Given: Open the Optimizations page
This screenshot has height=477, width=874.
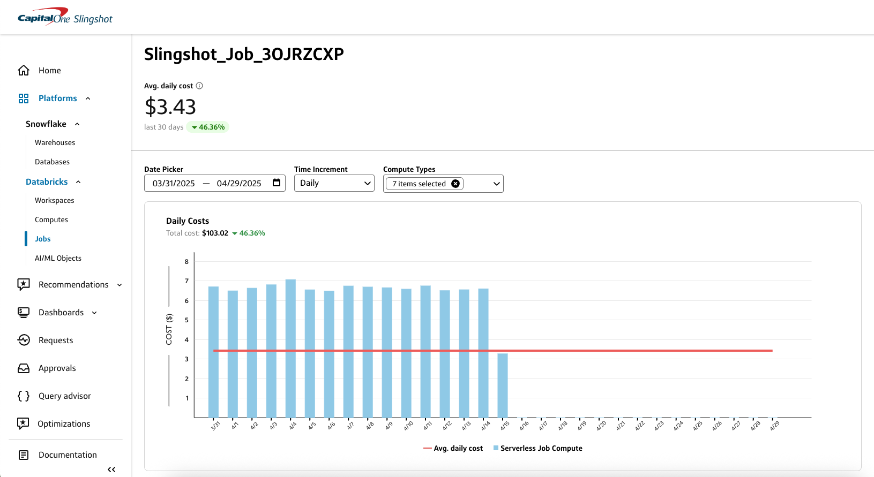Looking at the screenshot, I should (x=64, y=423).
